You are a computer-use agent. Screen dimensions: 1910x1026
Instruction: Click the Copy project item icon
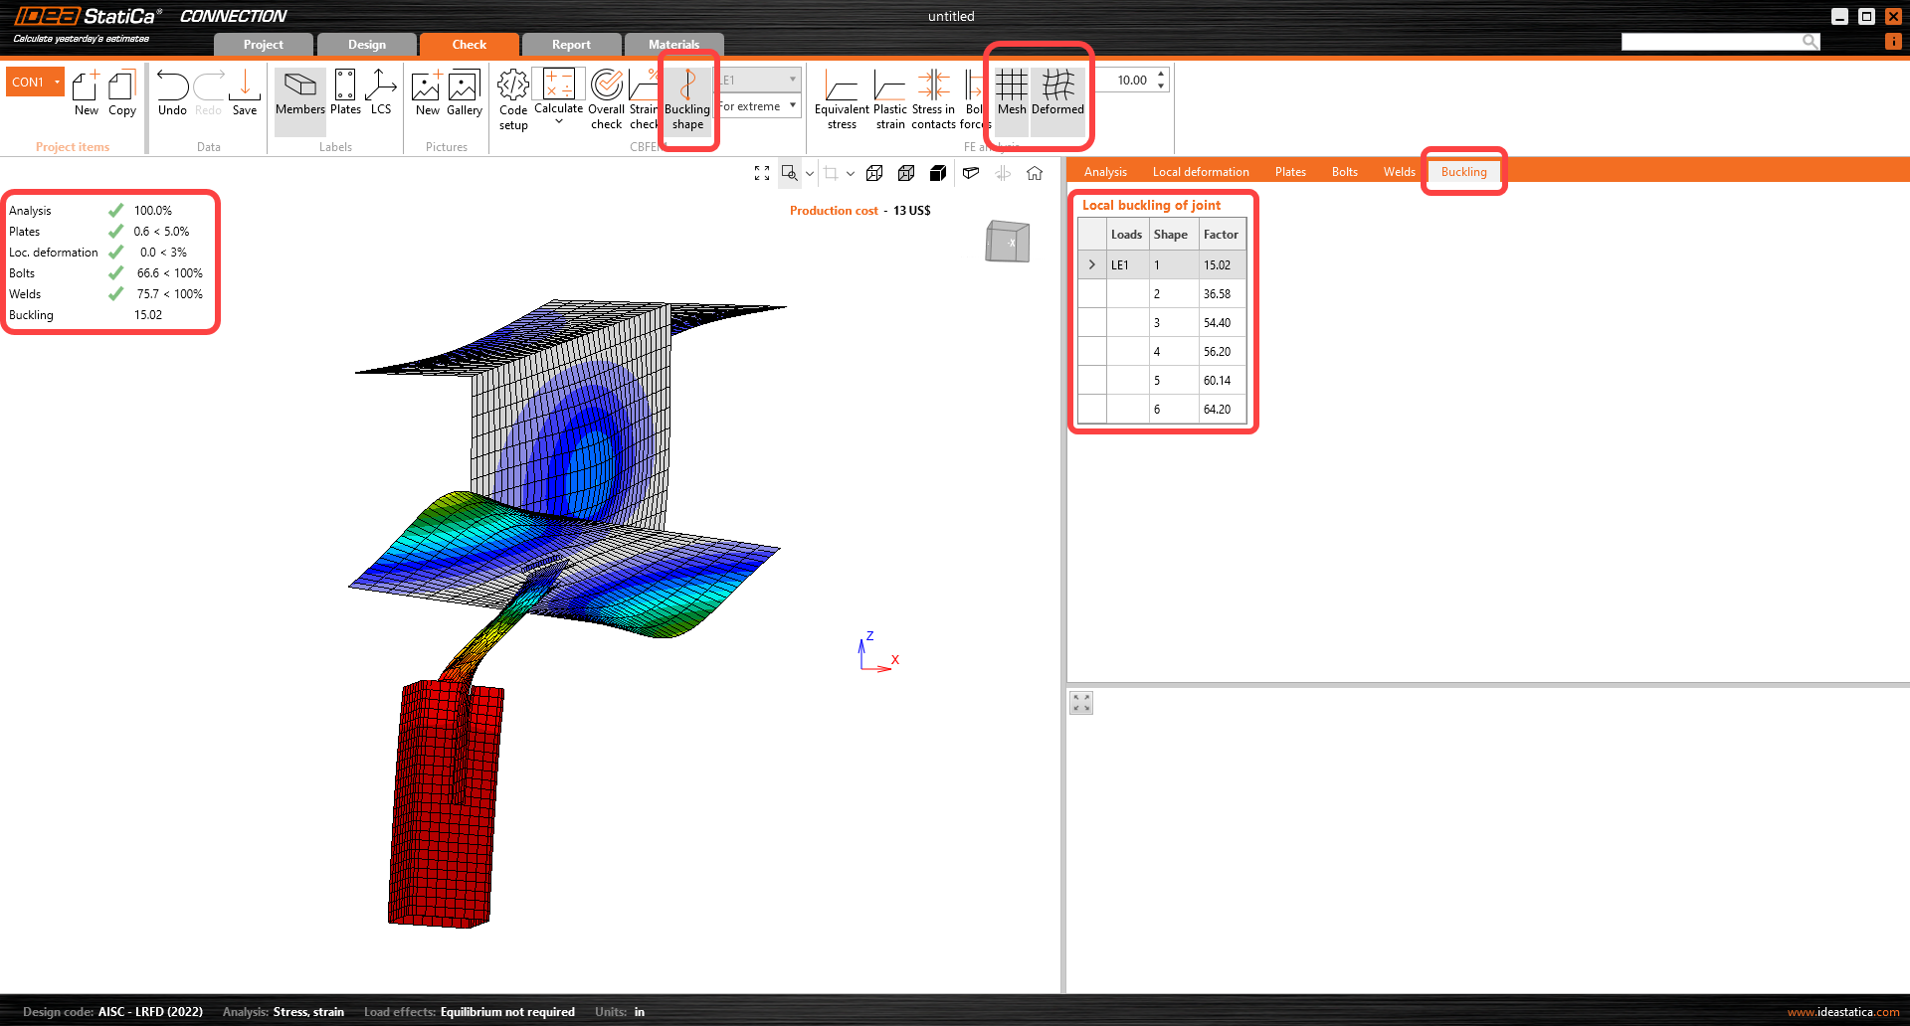pos(122,93)
